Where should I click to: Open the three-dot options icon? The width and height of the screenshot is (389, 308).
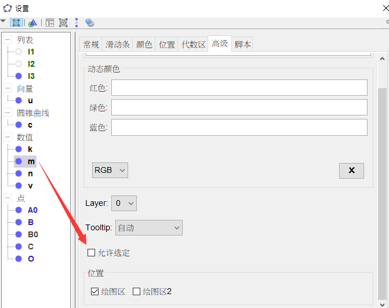pos(77,23)
